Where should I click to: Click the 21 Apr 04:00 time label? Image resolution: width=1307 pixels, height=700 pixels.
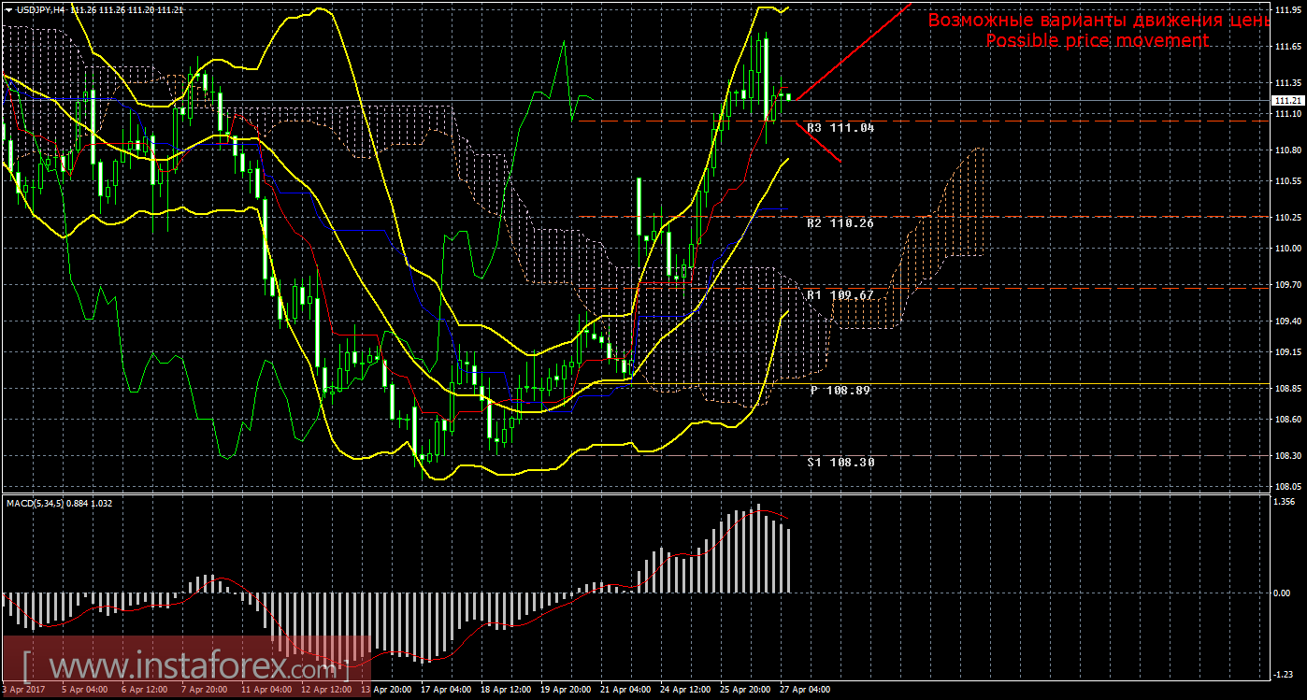click(626, 690)
